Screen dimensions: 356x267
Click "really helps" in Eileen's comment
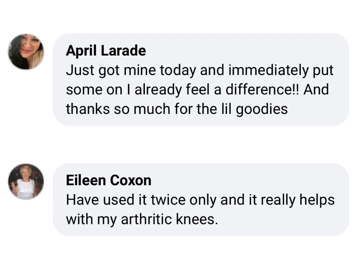[x=298, y=200]
